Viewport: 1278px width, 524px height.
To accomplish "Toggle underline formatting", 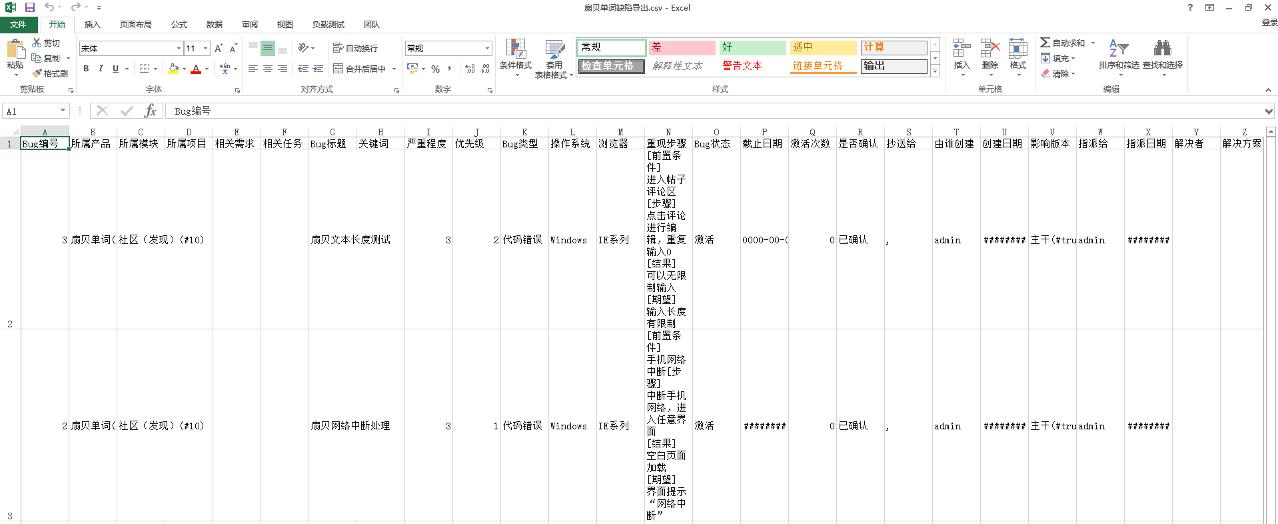I will (x=115, y=69).
